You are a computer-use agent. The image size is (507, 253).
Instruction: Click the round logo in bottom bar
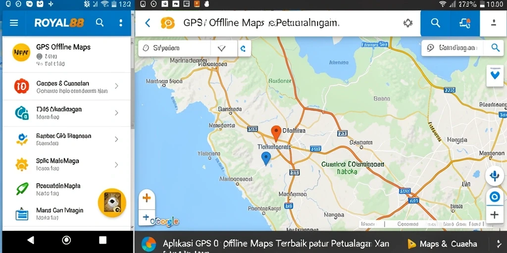click(149, 244)
